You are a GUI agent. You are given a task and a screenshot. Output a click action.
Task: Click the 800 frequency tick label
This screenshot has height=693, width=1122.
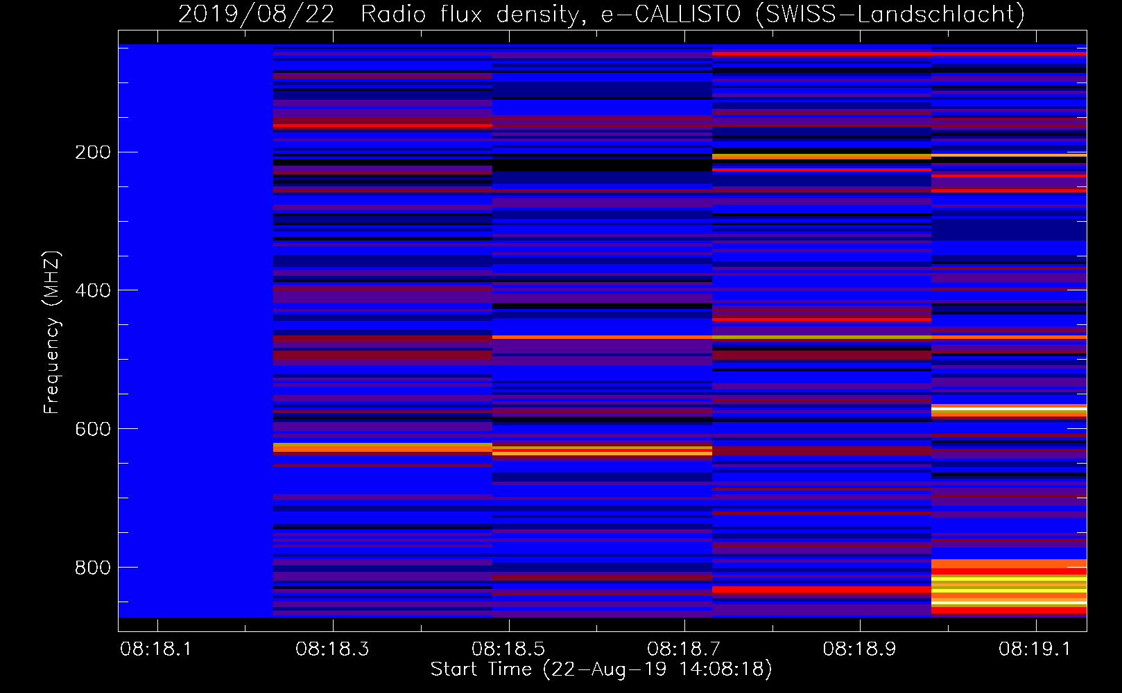click(x=93, y=568)
